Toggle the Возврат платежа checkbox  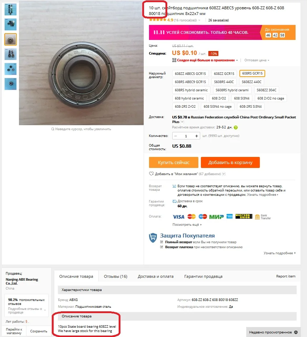tap(162, 247)
